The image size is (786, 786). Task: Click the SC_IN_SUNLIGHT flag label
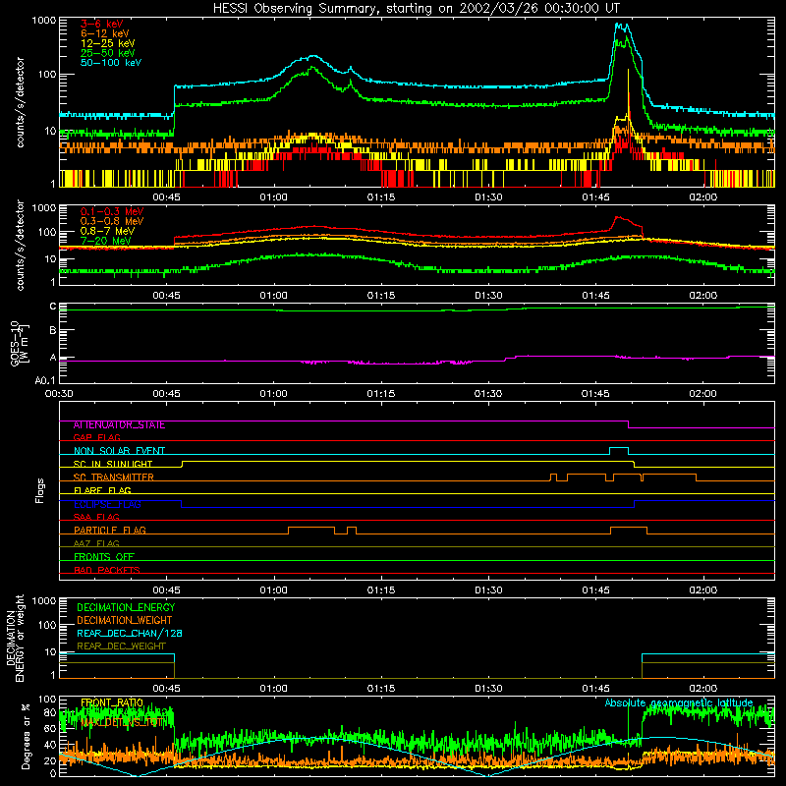click(113, 464)
